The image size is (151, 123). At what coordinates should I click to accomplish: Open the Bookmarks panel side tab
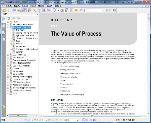click(4, 19)
